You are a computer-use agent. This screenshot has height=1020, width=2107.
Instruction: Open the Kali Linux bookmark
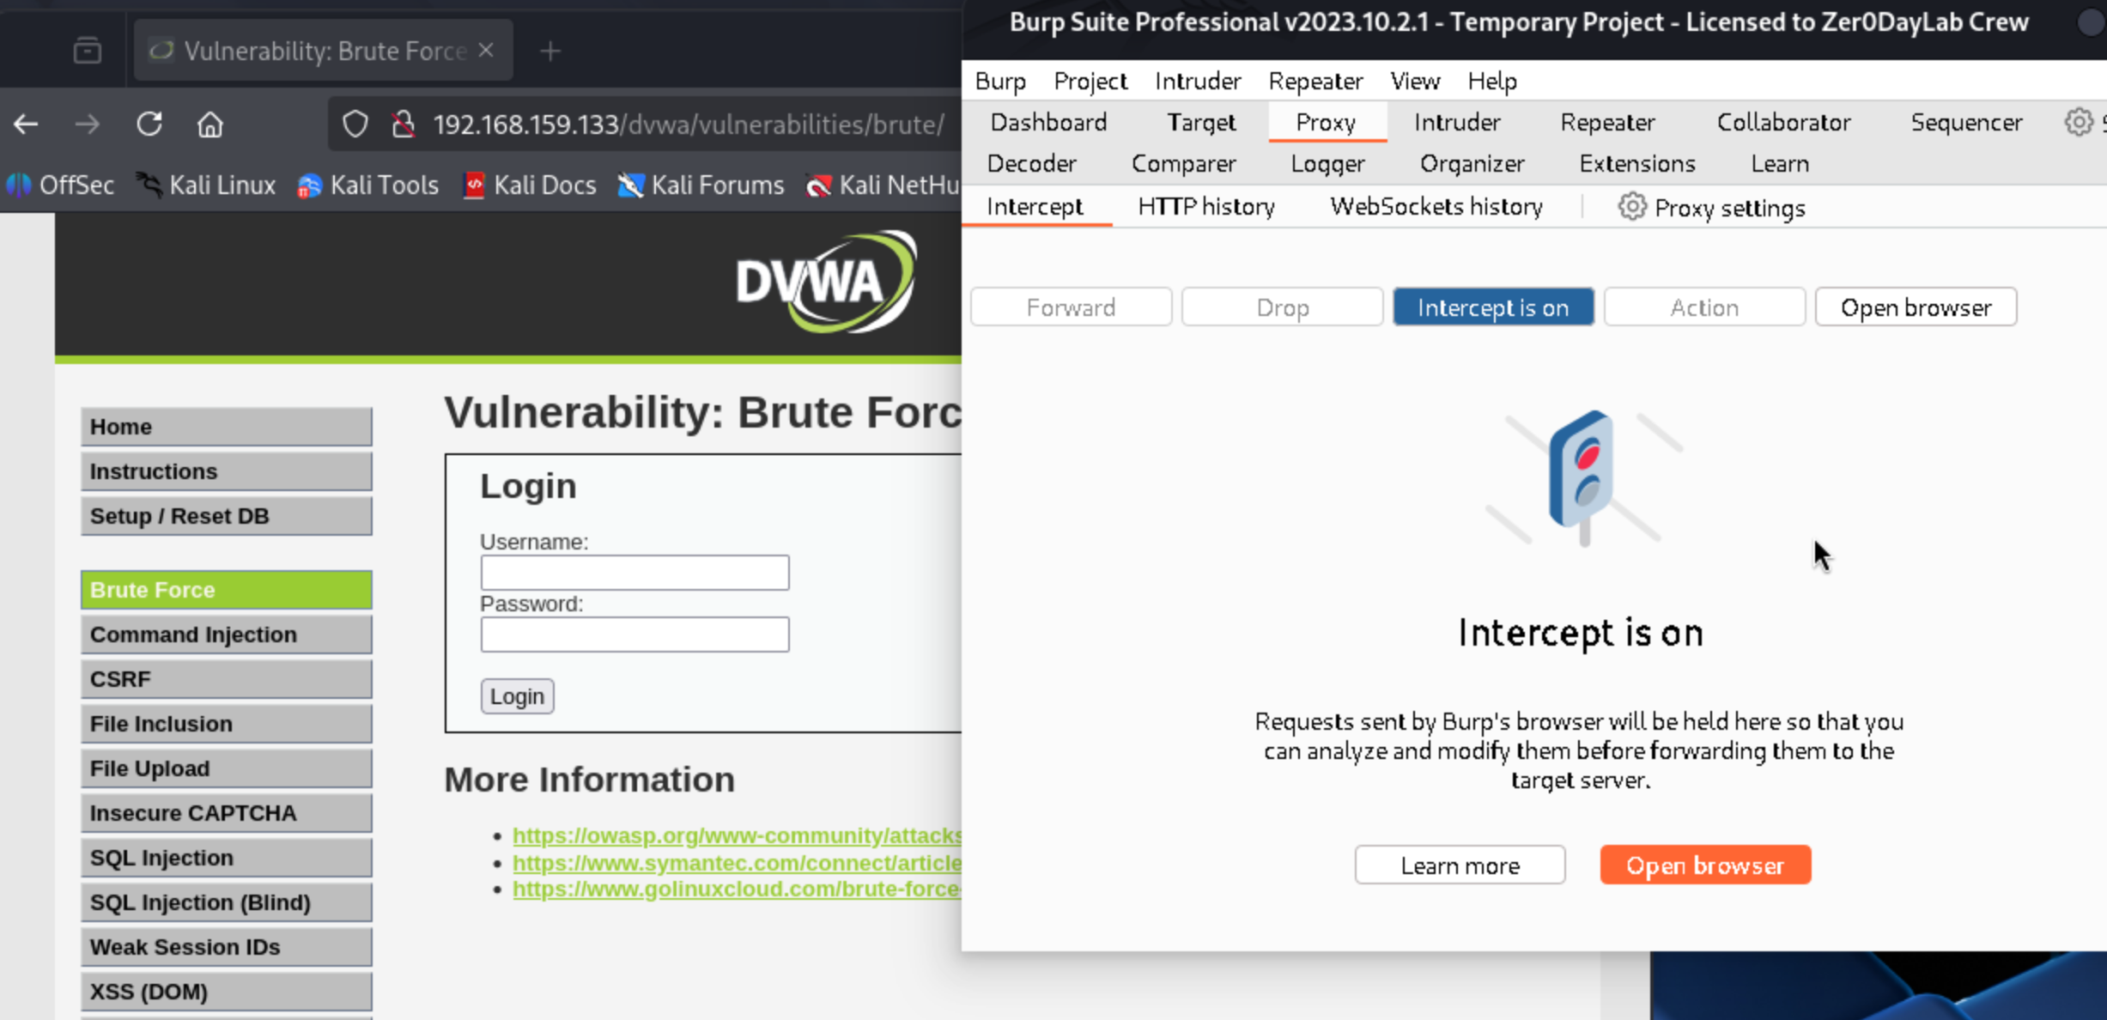click(x=206, y=185)
